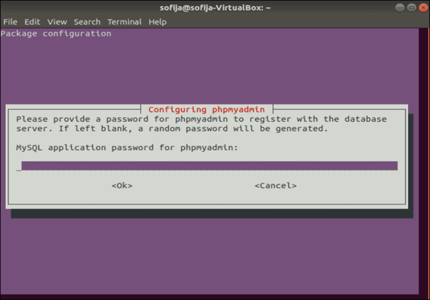Click the <Ok> button in phpmyadmin dialog
Image resolution: width=430 pixels, height=300 pixels.
[x=122, y=186]
